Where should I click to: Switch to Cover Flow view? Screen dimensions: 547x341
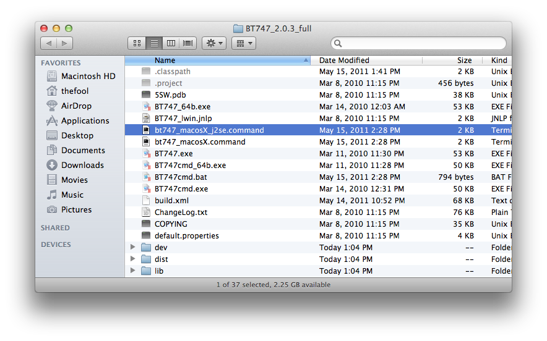(188, 43)
